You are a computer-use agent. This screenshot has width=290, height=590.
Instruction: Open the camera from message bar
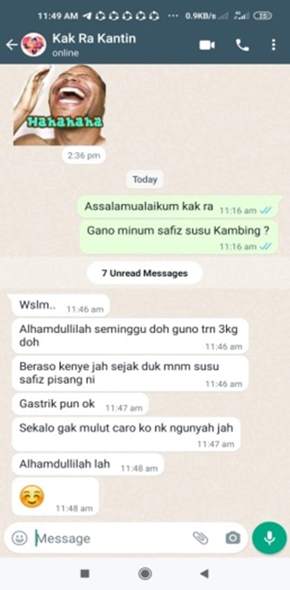coord(233,538)
